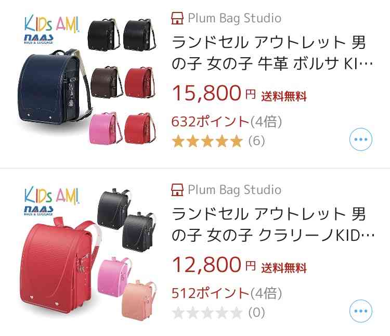The width and height of the screenshot is (390, 336).
Task: Tap 送料無料 on the second listing
Action: point(284,268)
